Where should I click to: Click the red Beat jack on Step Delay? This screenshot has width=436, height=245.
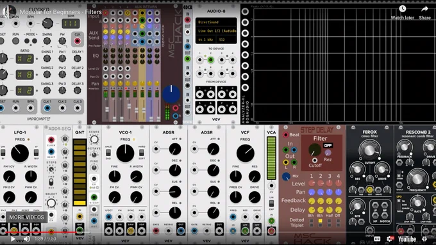click(x=285, y=135)
